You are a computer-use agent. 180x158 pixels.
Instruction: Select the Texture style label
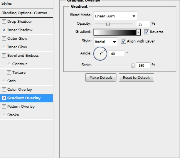pos(19,73)
